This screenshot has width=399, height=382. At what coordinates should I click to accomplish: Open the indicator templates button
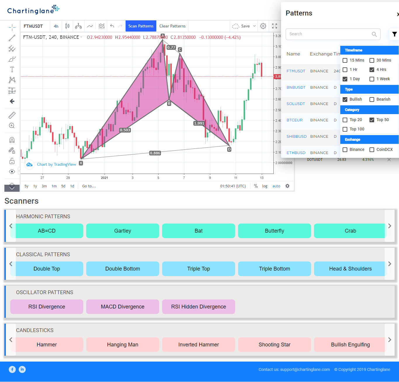click(101, 26)
